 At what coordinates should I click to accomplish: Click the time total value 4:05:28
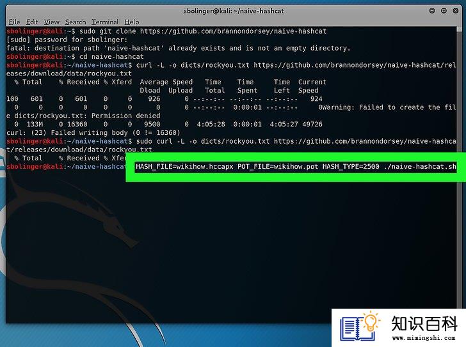click(211, 124)
